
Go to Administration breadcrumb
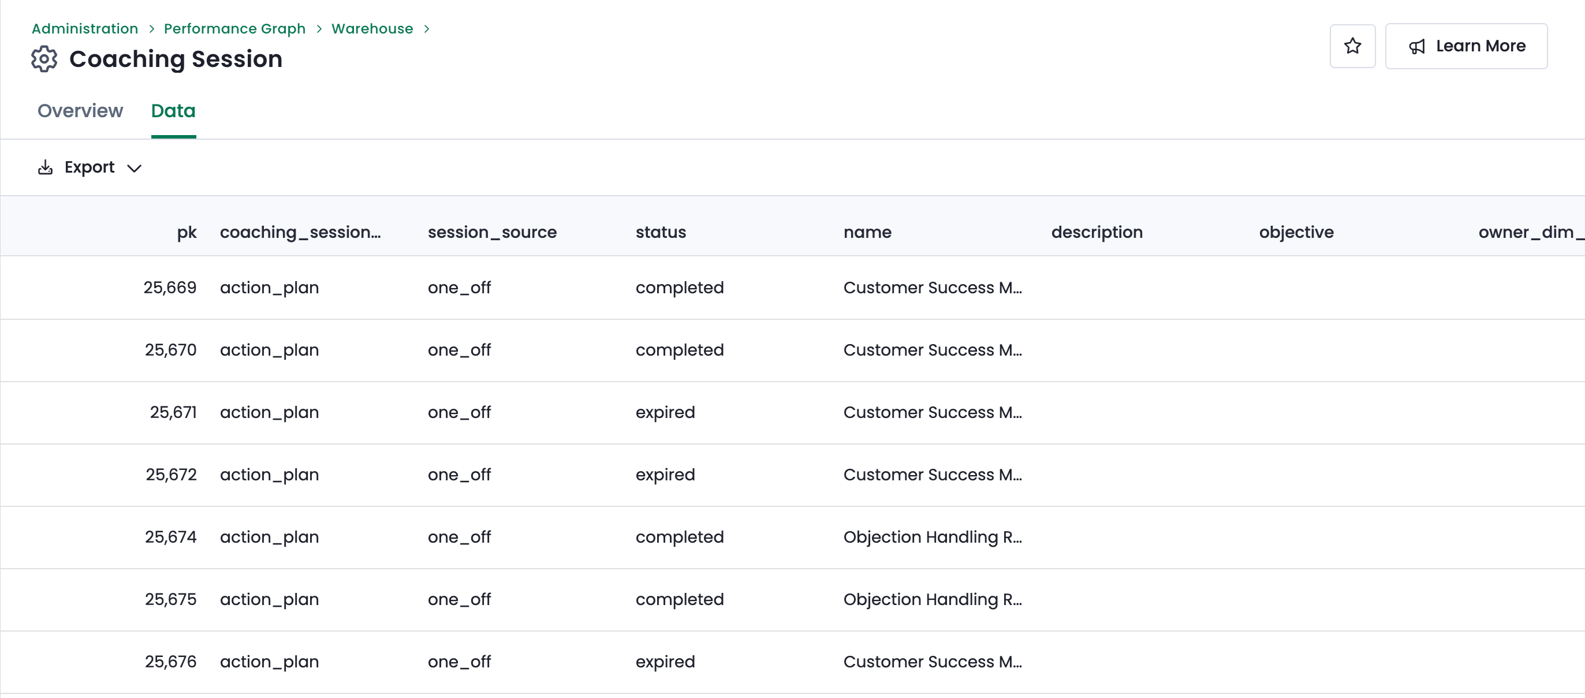click(85, 29)
